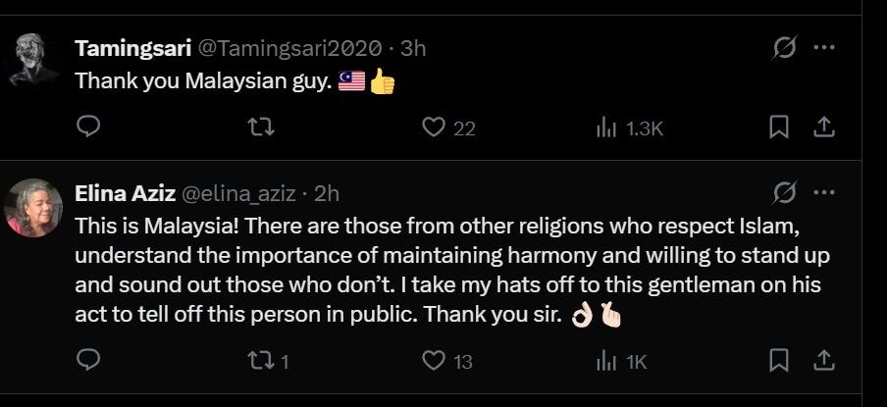Open Tamingsari's profile picture
The width and height of the screenshot is (887, 407).
tap(34, 60)
